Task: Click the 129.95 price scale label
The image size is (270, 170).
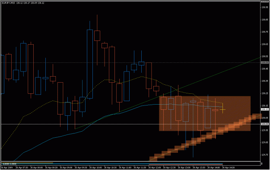Action: click(265, 130)
